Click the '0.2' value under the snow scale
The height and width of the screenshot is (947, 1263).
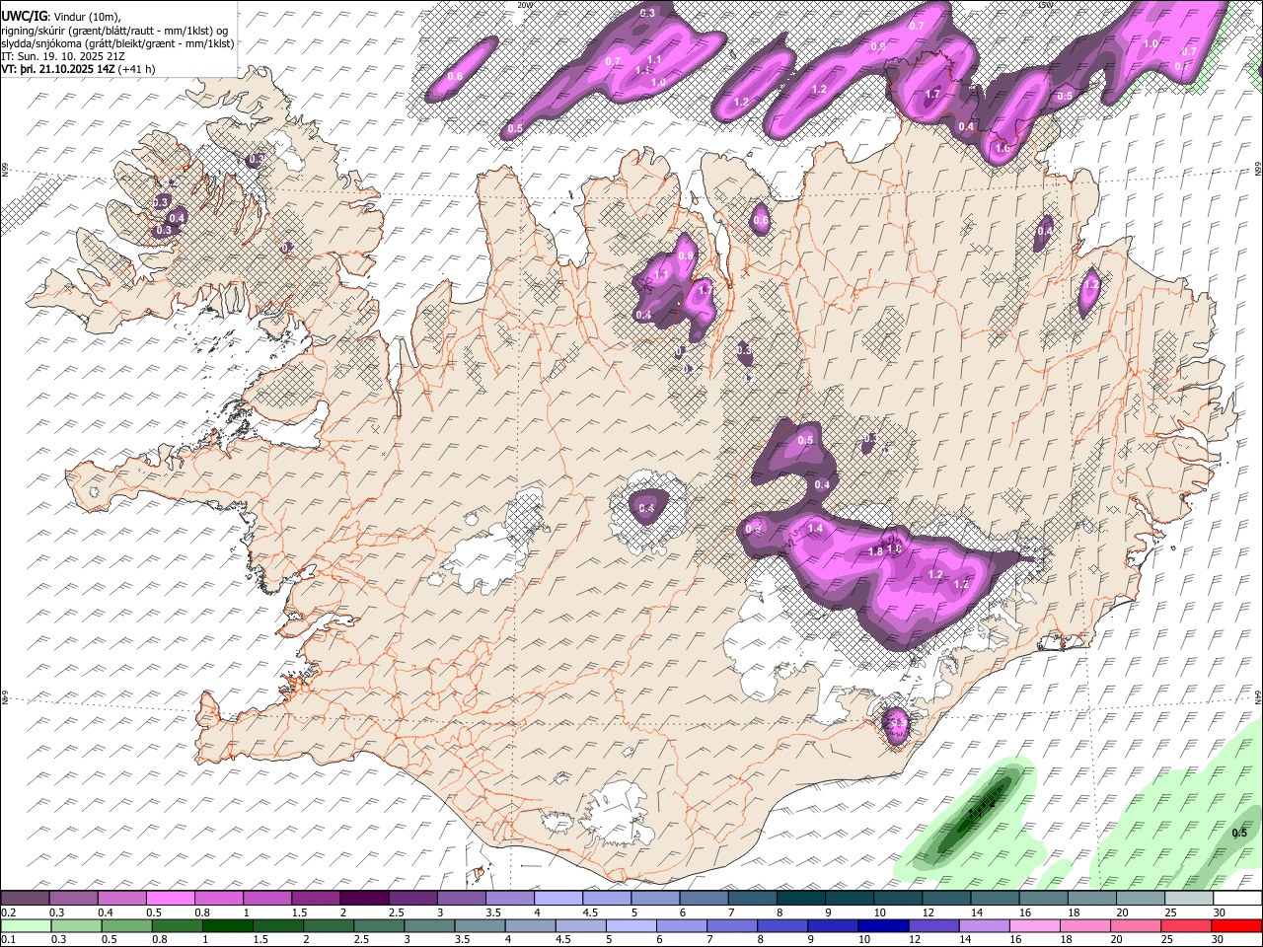[x=6, y=911]
